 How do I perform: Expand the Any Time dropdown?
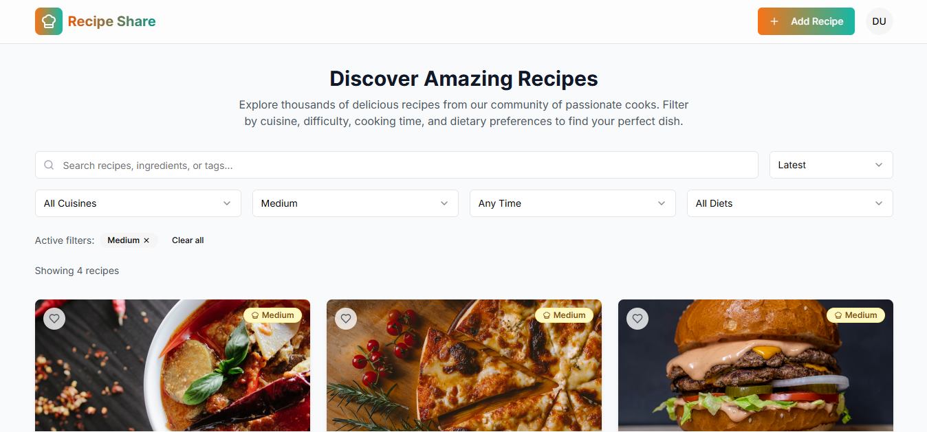(x=573, y=203)
